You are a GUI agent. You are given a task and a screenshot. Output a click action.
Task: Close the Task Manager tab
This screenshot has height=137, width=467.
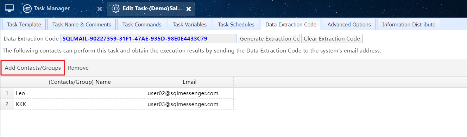tap(100, 9)
